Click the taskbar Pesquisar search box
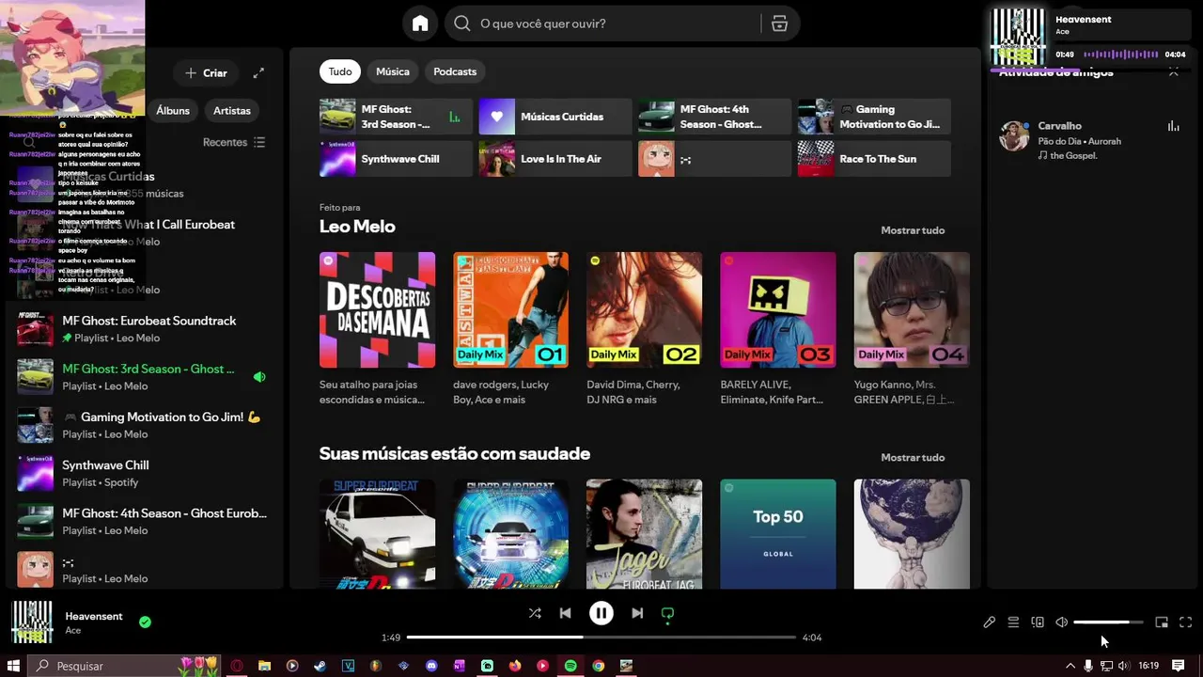Viewport: 1203px width, 677px height. click(x=125, y=666)
